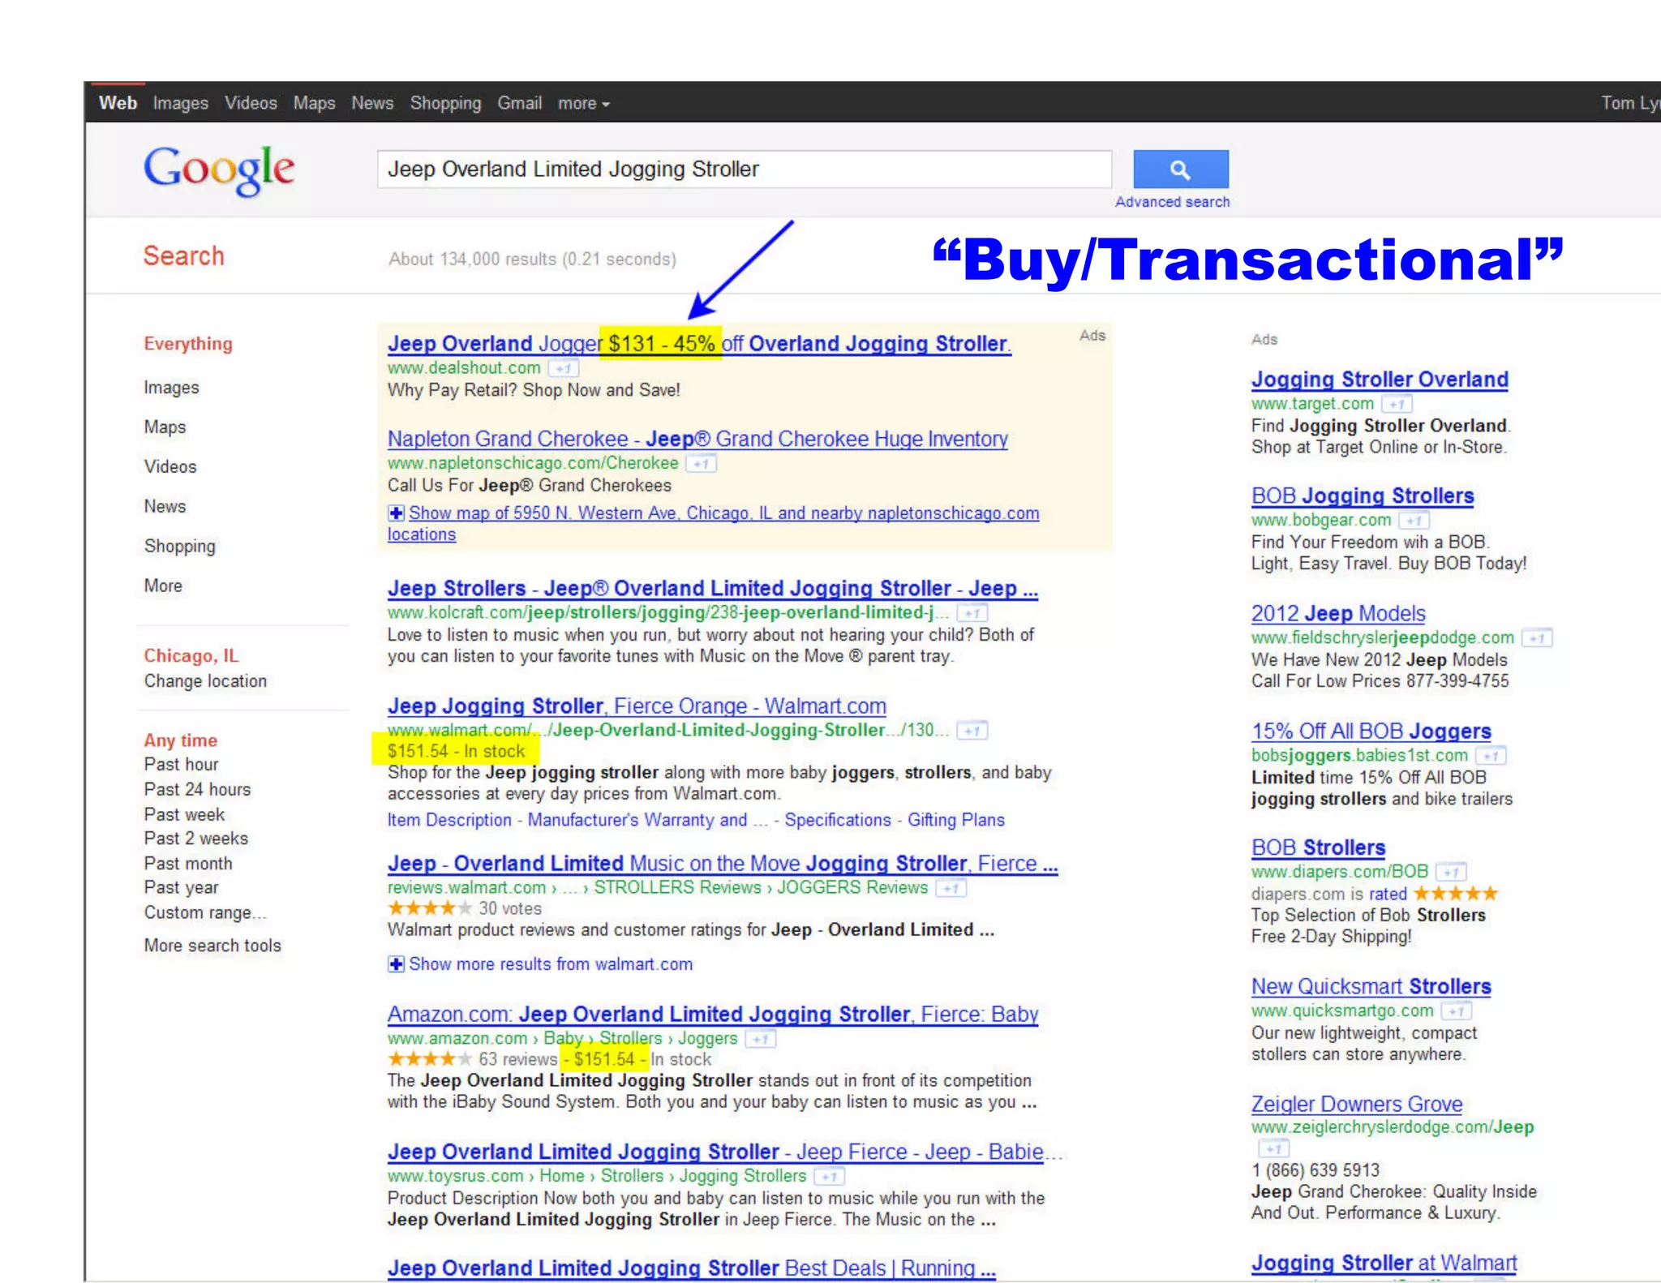The width and height of the screenshot is (1661, 1283).
Task: Open Napleton Grand Cherokee ad title
Action: pyautogui.click(x=697, y=439)
